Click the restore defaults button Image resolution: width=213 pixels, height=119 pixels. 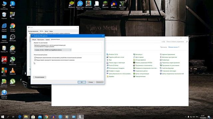[40, 77]
